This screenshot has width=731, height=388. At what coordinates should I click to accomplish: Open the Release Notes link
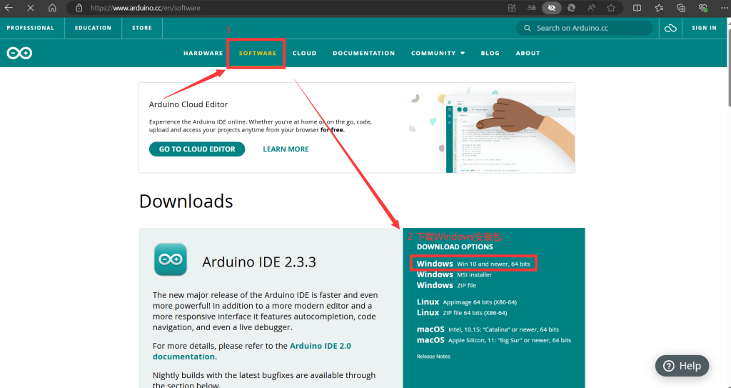click(x=433, y=357)
